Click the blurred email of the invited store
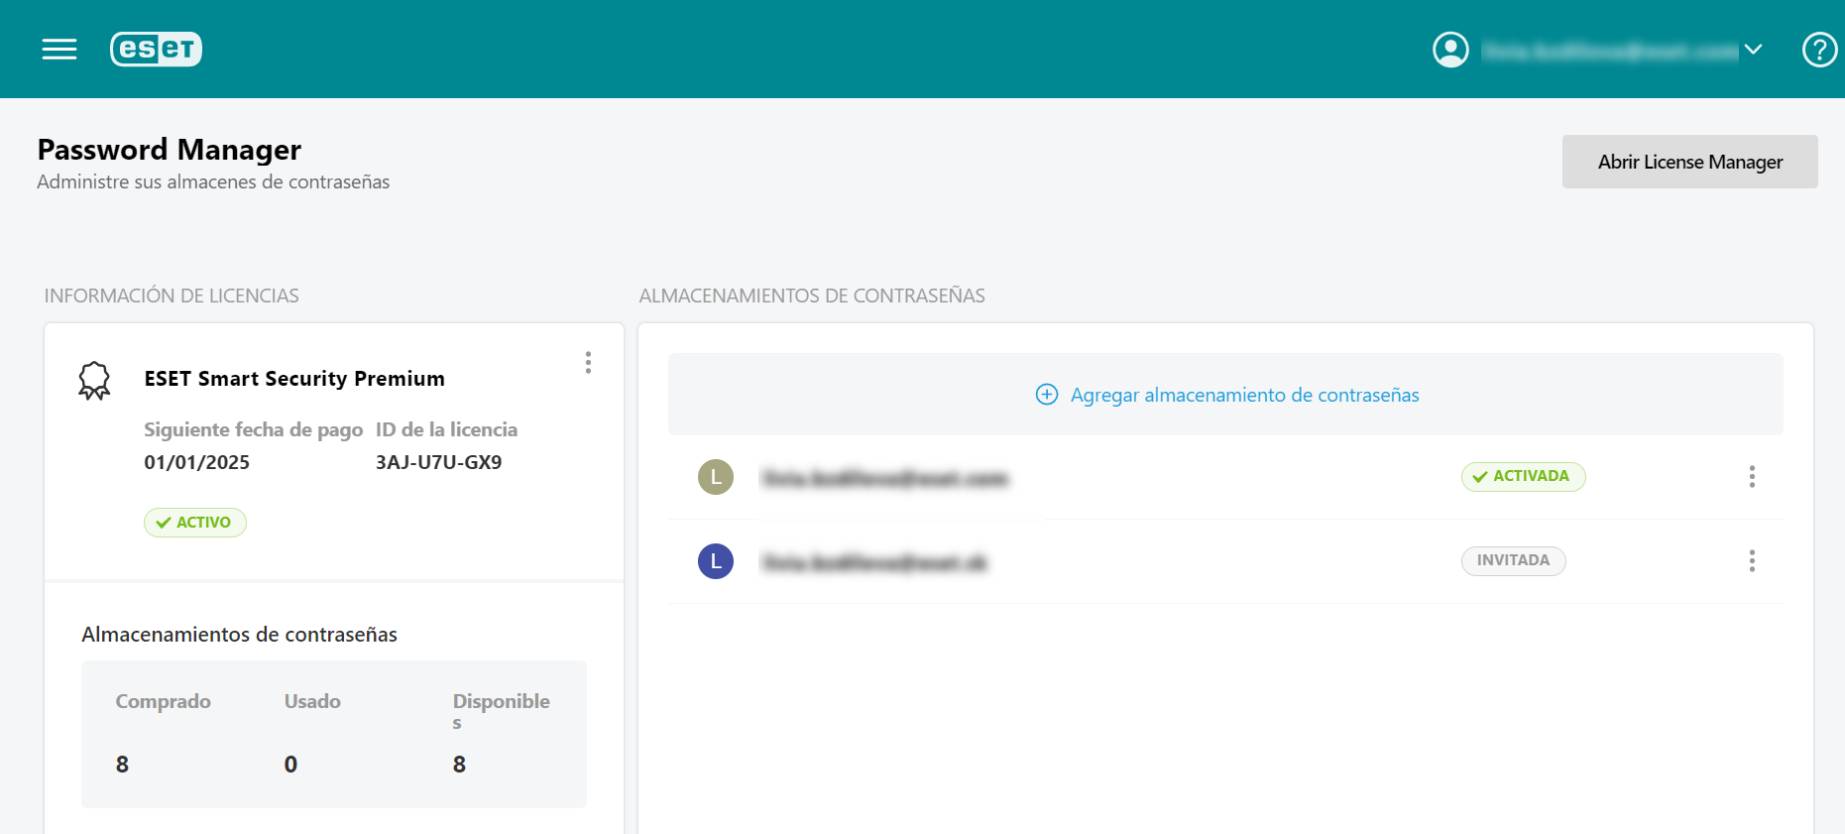Image resolution: width=1845 pixels, height=834 pixels. 874,563
